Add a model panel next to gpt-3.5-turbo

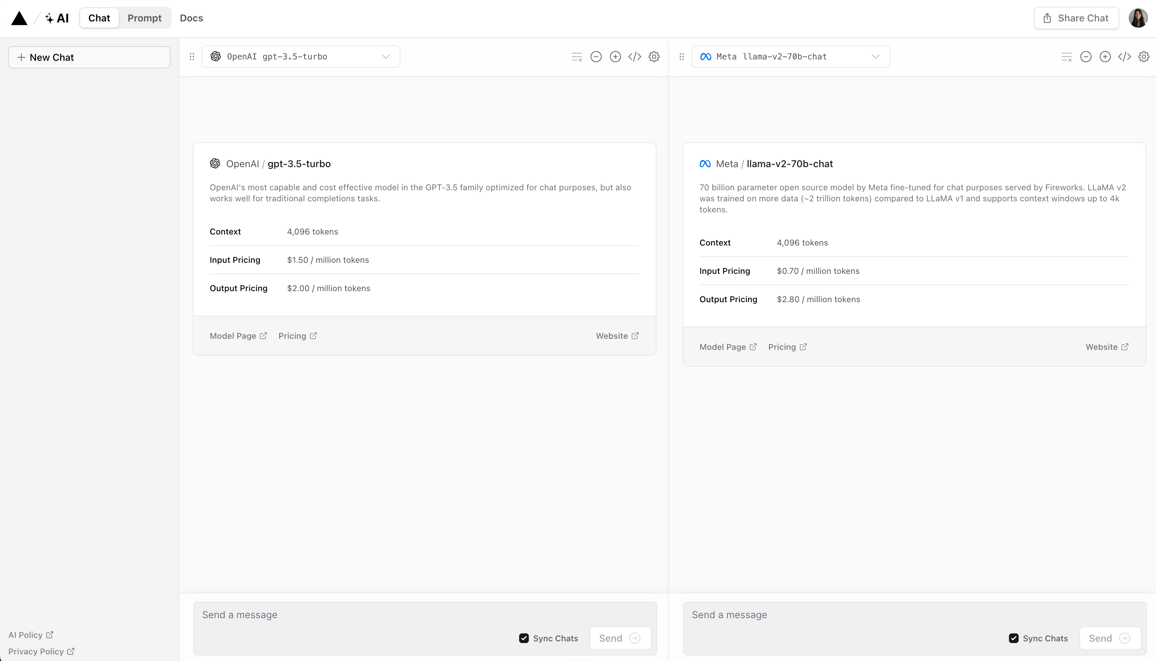coord(615,57)
